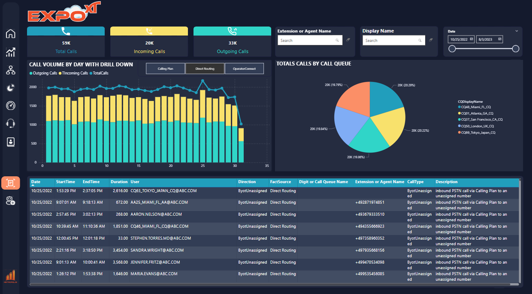Open calendar picker for start date 10/25/2022
This screenshot has width=532, height=294.
[x=471, y=39]
